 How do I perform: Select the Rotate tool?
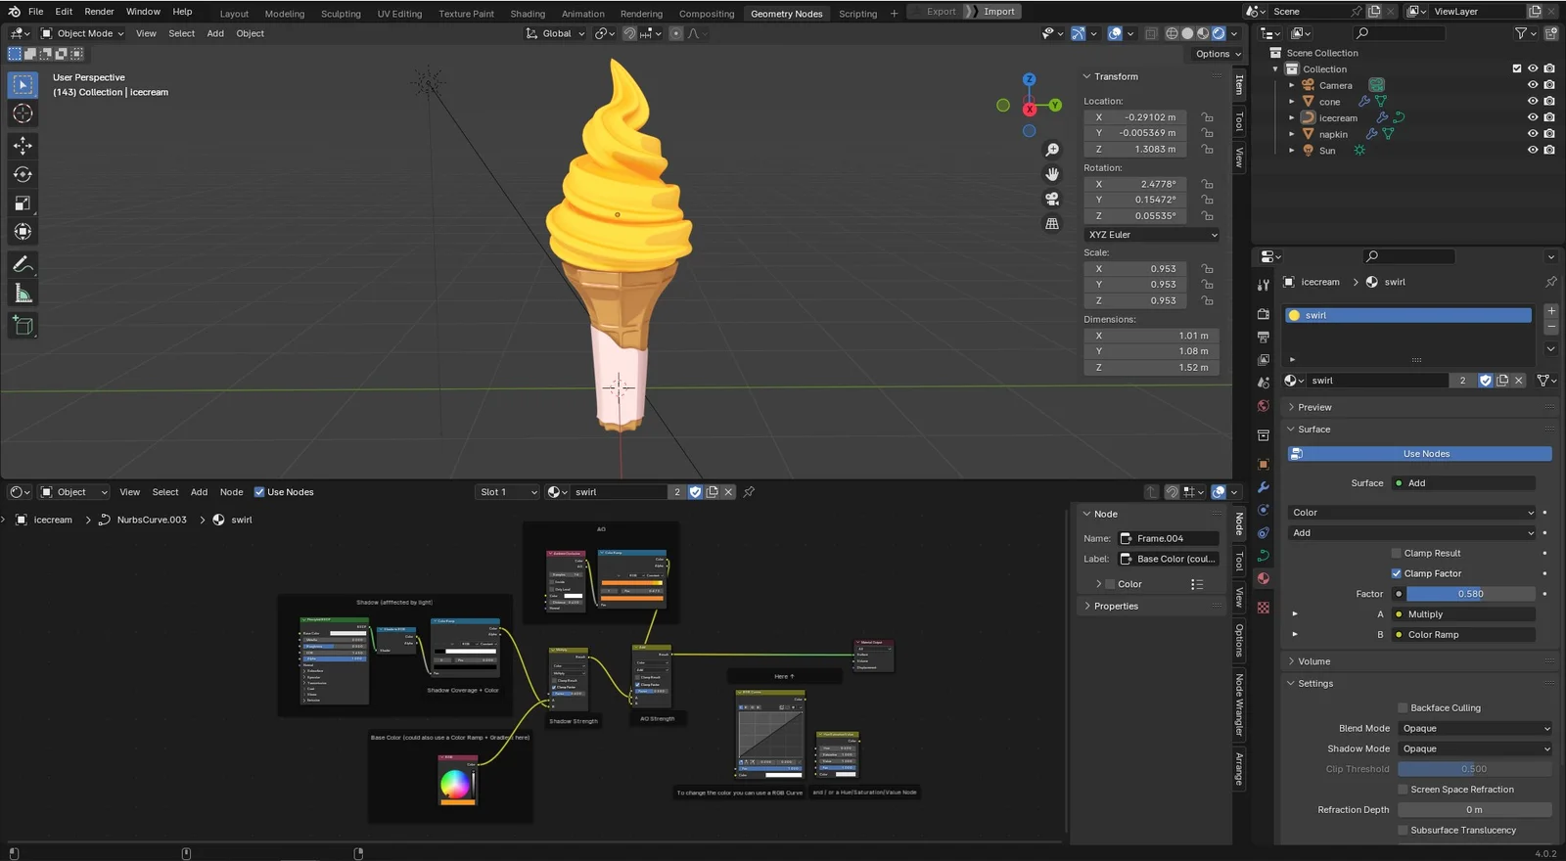tap(23, 174)
